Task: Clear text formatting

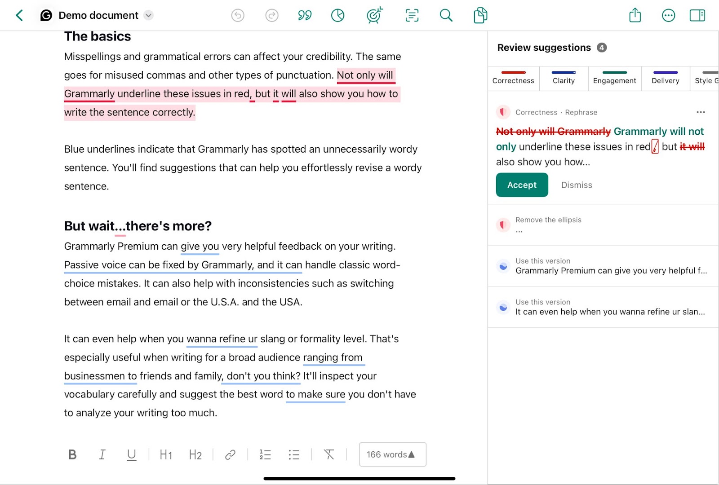Action: pos(329,454)
